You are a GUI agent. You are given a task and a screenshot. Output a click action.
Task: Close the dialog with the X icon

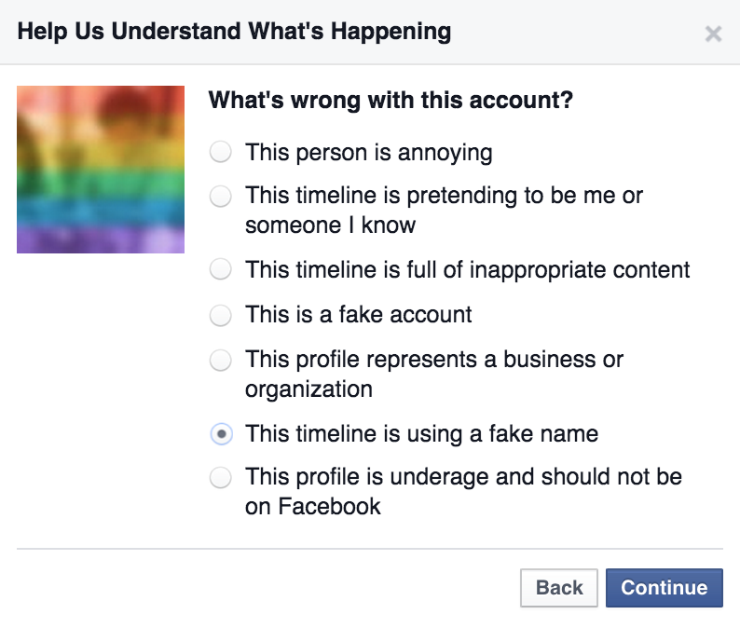click(x=713, y=34)
